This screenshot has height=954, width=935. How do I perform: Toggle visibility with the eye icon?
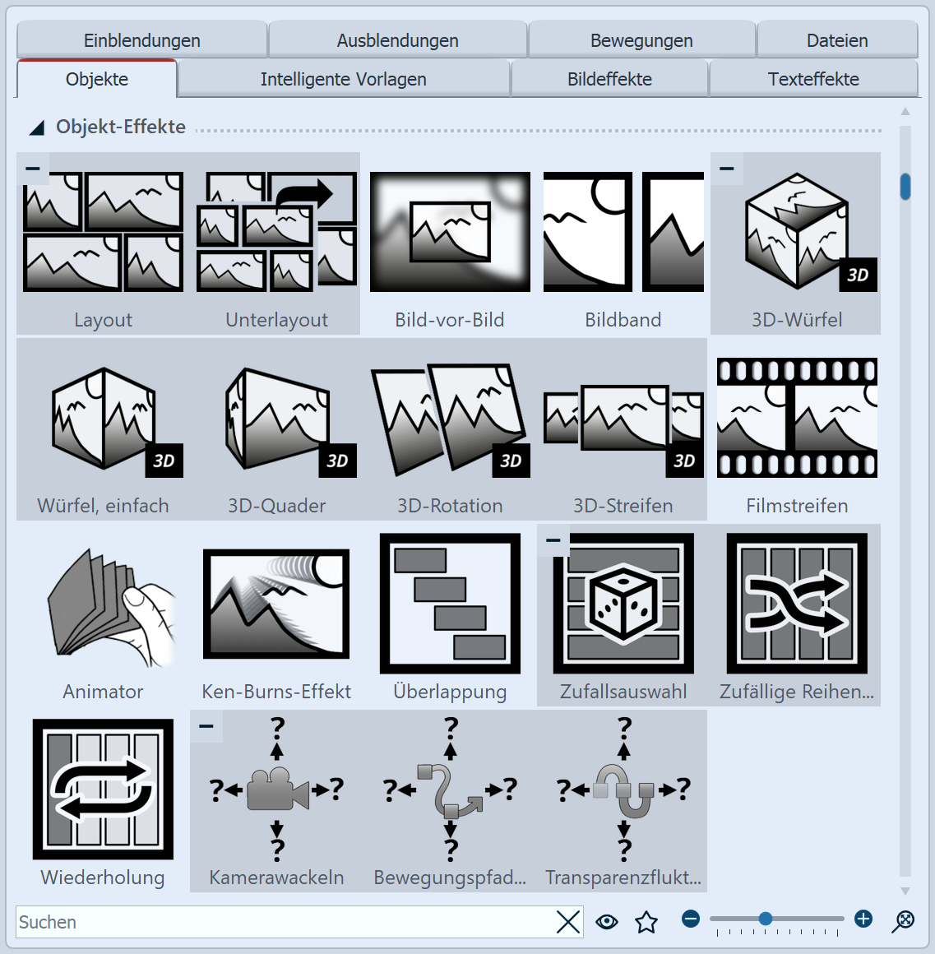[x=607, y=922]
